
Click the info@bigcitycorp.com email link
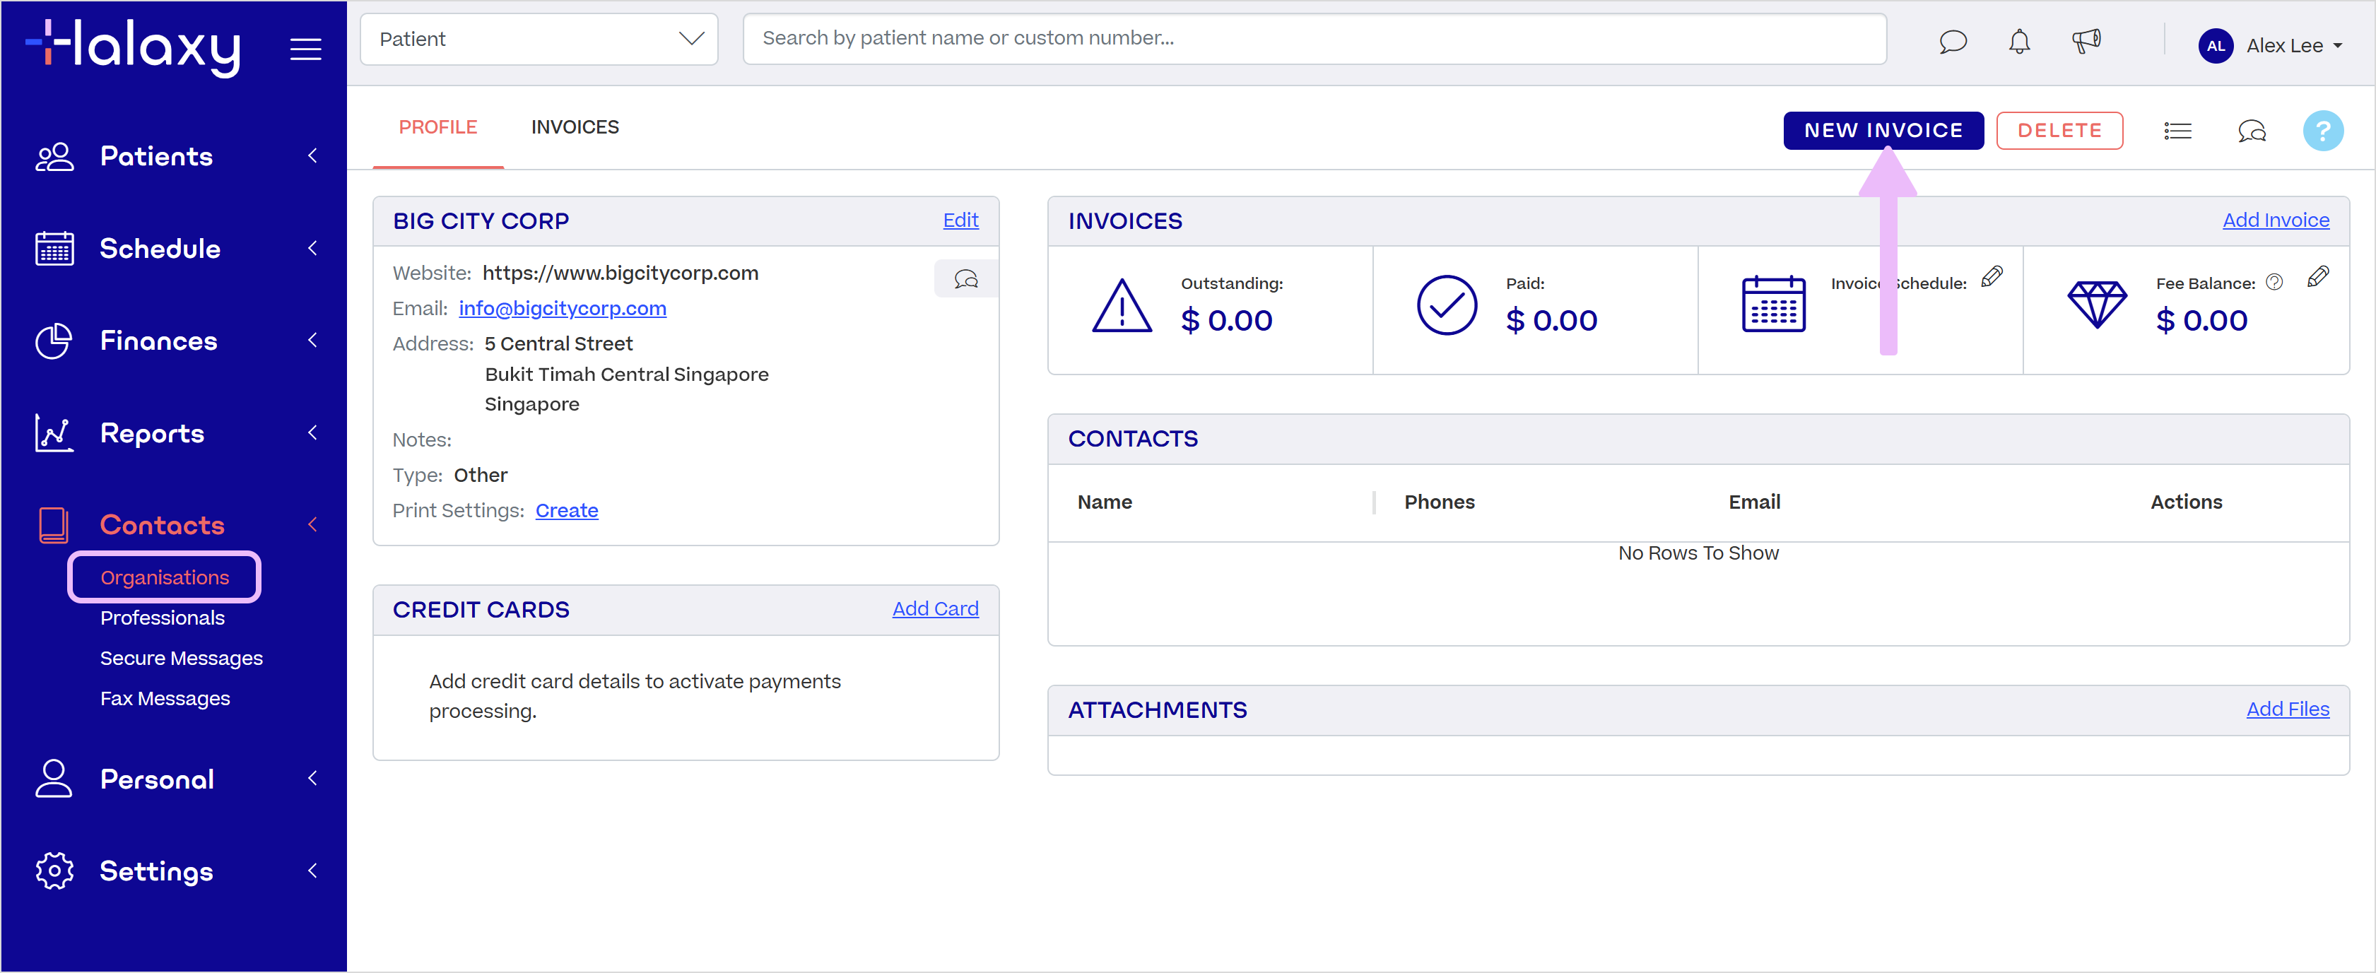coord(563,309)
